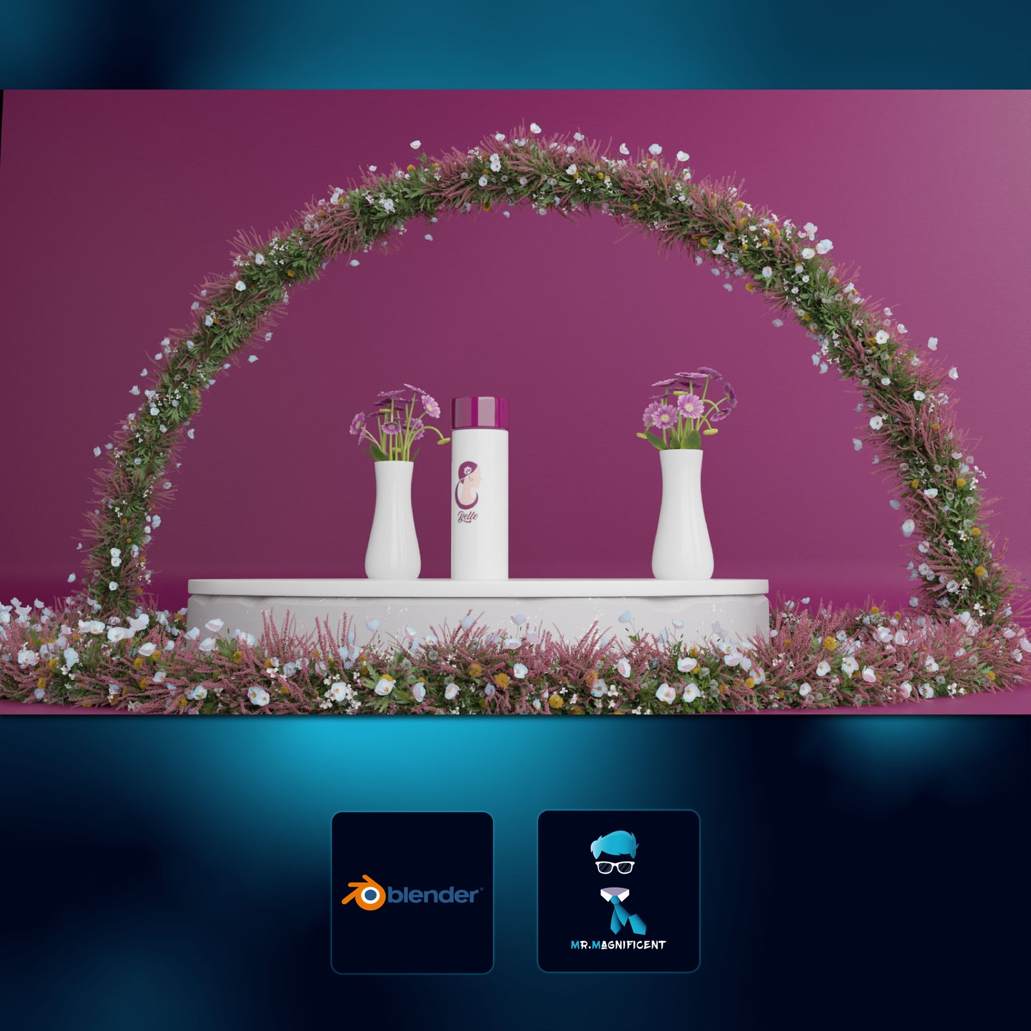Select the flower crest on the Belle figure's headscarf
Image resolution: width=1031 pixels, height=1031 pixels.
468,469
